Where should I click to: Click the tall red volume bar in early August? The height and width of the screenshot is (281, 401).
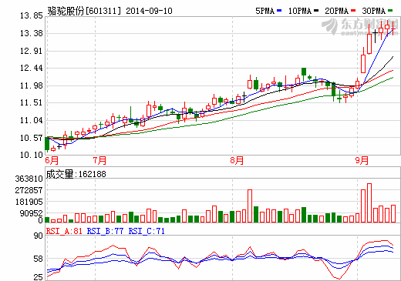click(x=250, y=206)
